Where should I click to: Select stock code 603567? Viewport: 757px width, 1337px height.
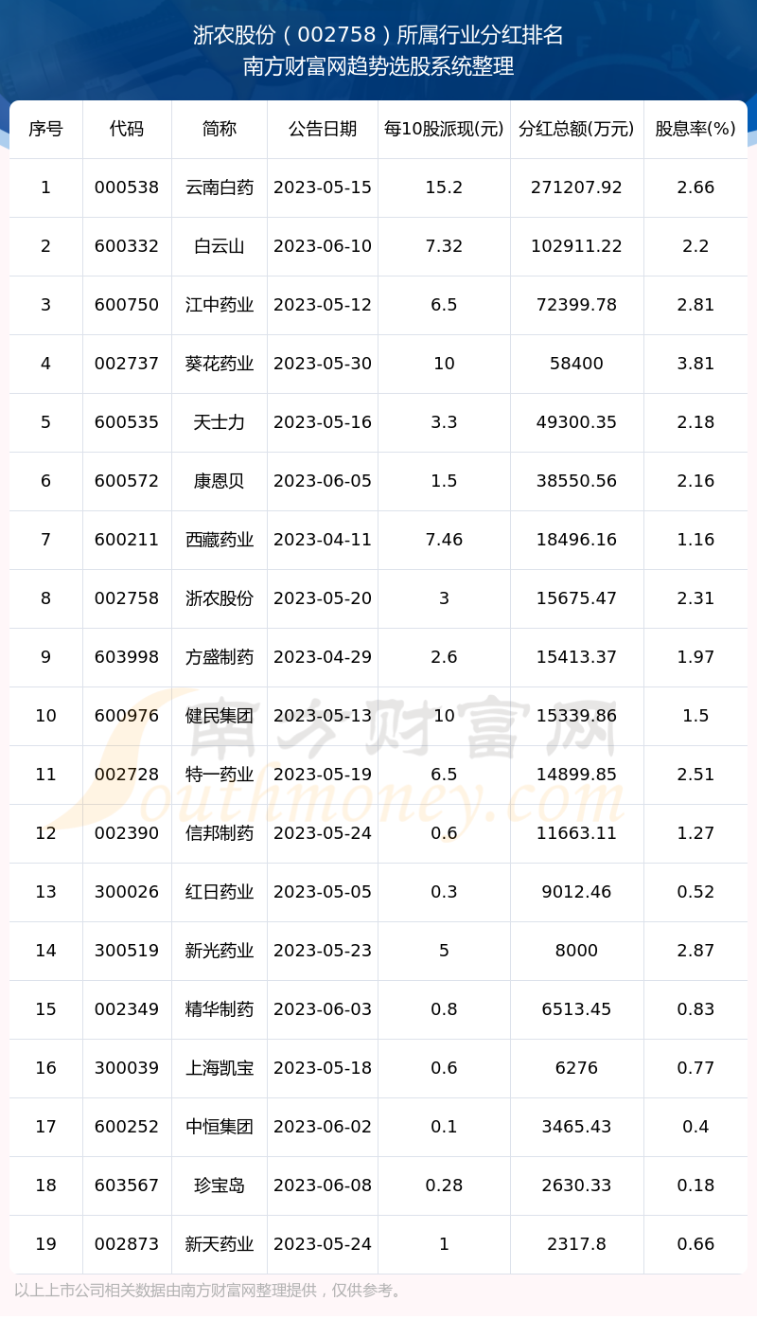[x=127, y=1185]
